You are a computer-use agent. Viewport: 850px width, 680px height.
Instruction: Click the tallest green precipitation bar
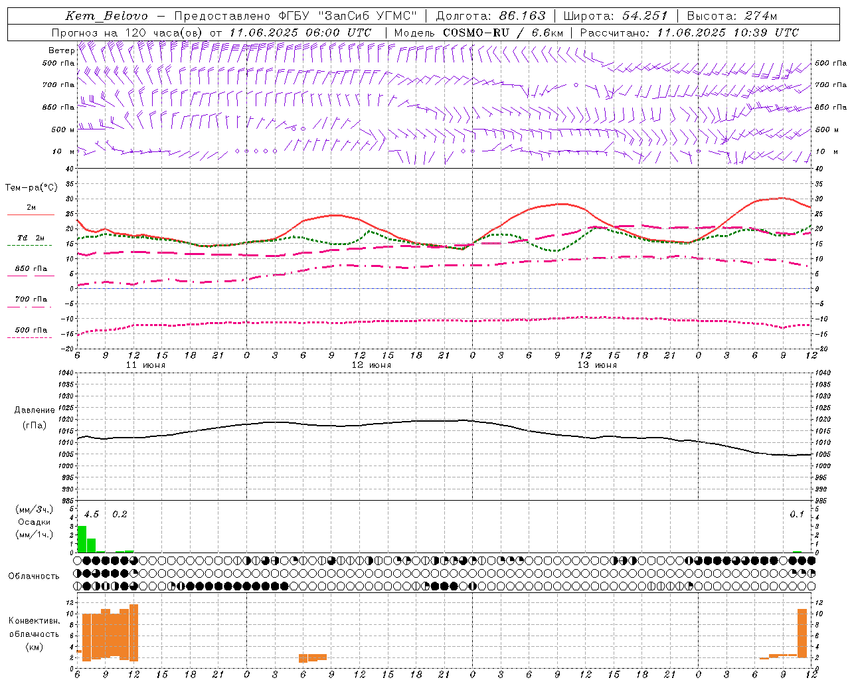coord(82,539)
